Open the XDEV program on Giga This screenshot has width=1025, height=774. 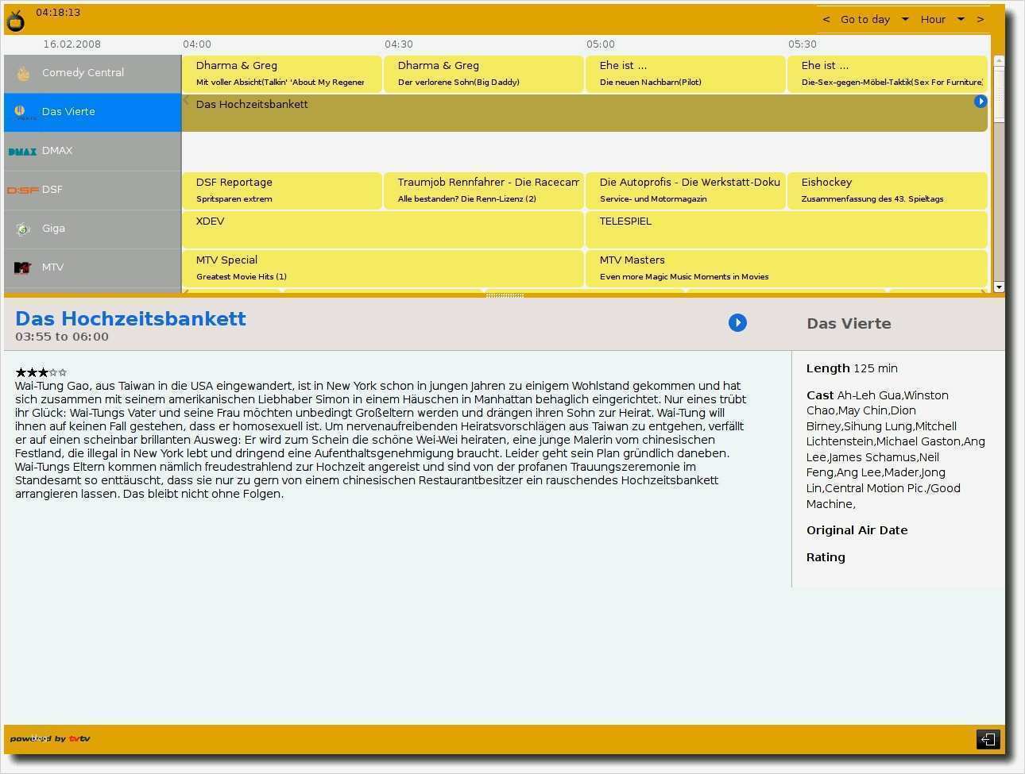pyautogui.click(x=383, y=229)
